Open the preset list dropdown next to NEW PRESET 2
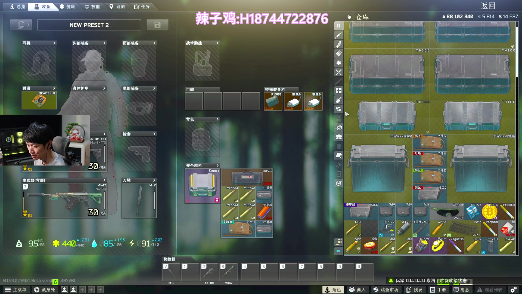522x294 pixels. pos(21,25)
